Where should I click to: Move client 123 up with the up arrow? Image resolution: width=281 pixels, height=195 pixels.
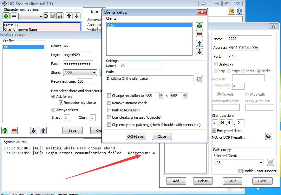(199, 43)
